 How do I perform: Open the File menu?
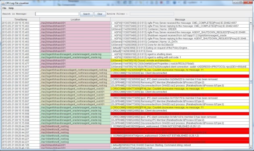tap(4, 8)
